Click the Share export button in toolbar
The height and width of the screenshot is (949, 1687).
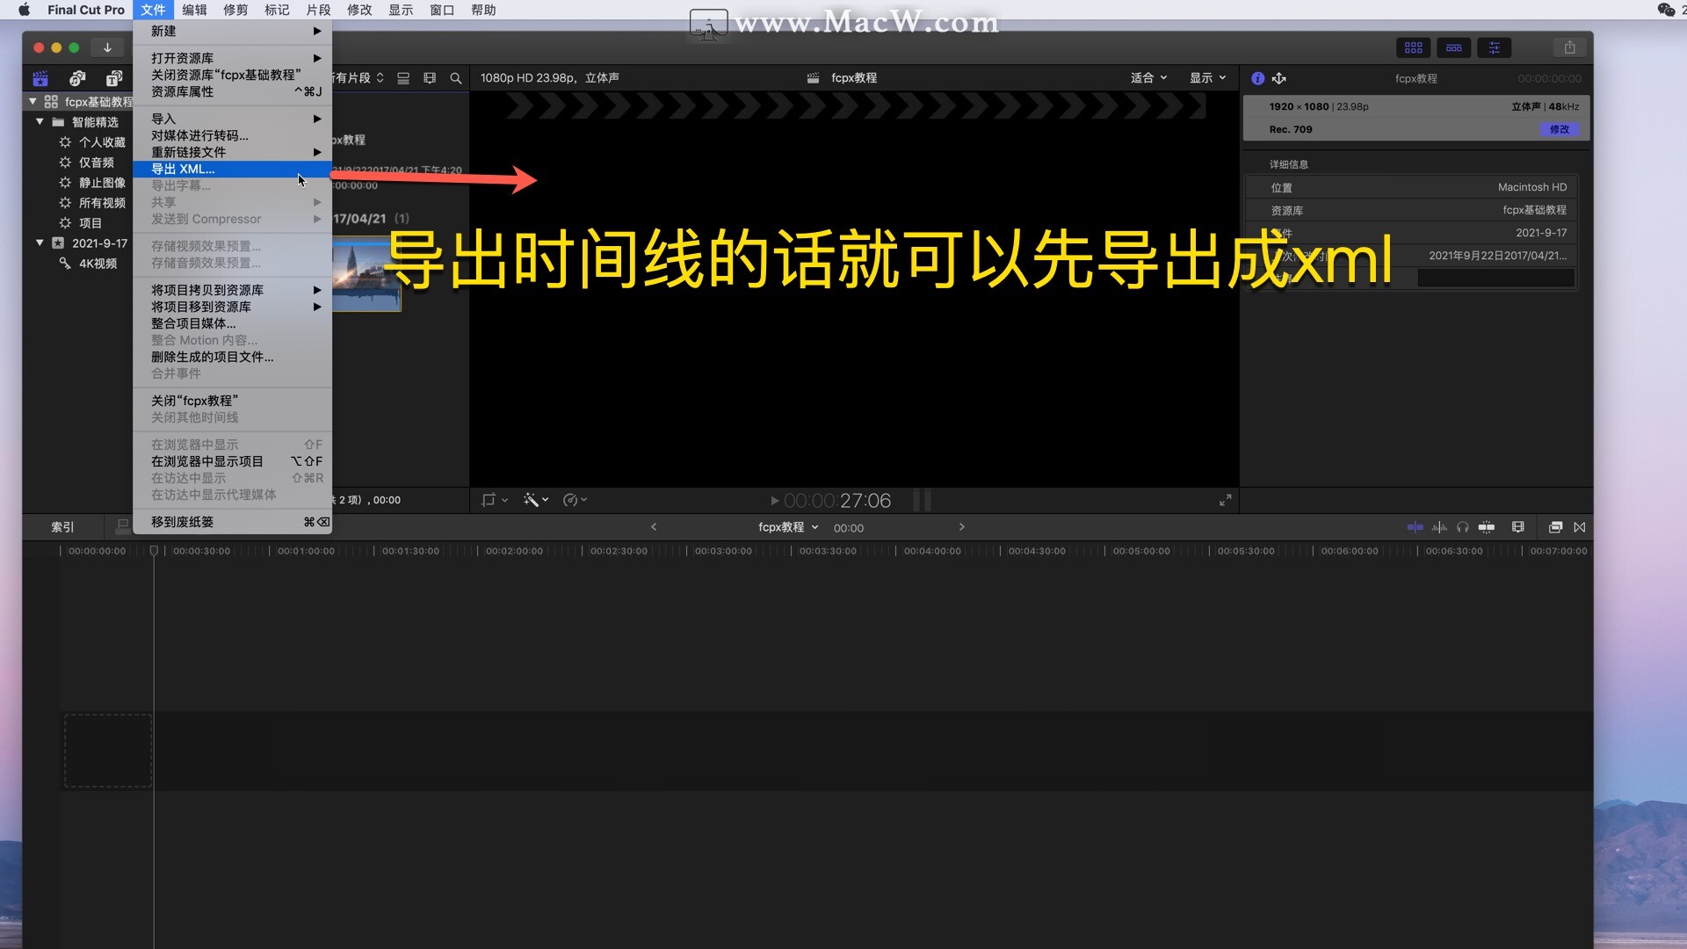pyautogui.click(x=1569, y=47)
